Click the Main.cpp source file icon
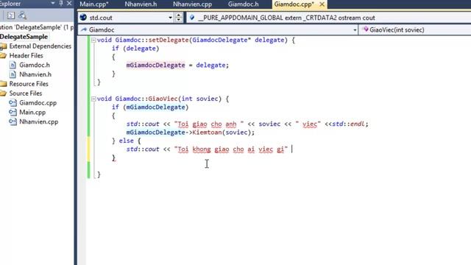The height and width of the screenshot is (265, 471). click(x=13, y=112)
